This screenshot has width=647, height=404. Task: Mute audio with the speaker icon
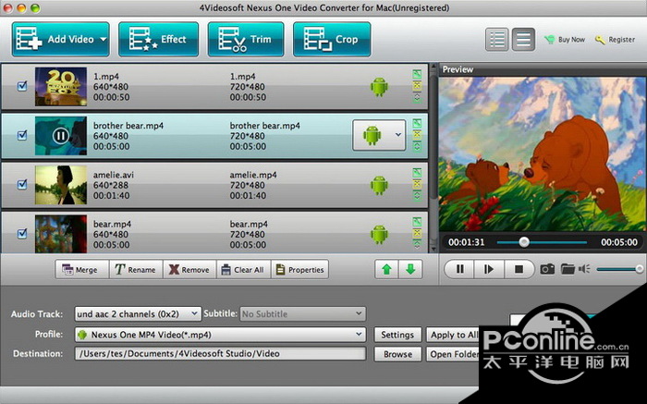584,269
